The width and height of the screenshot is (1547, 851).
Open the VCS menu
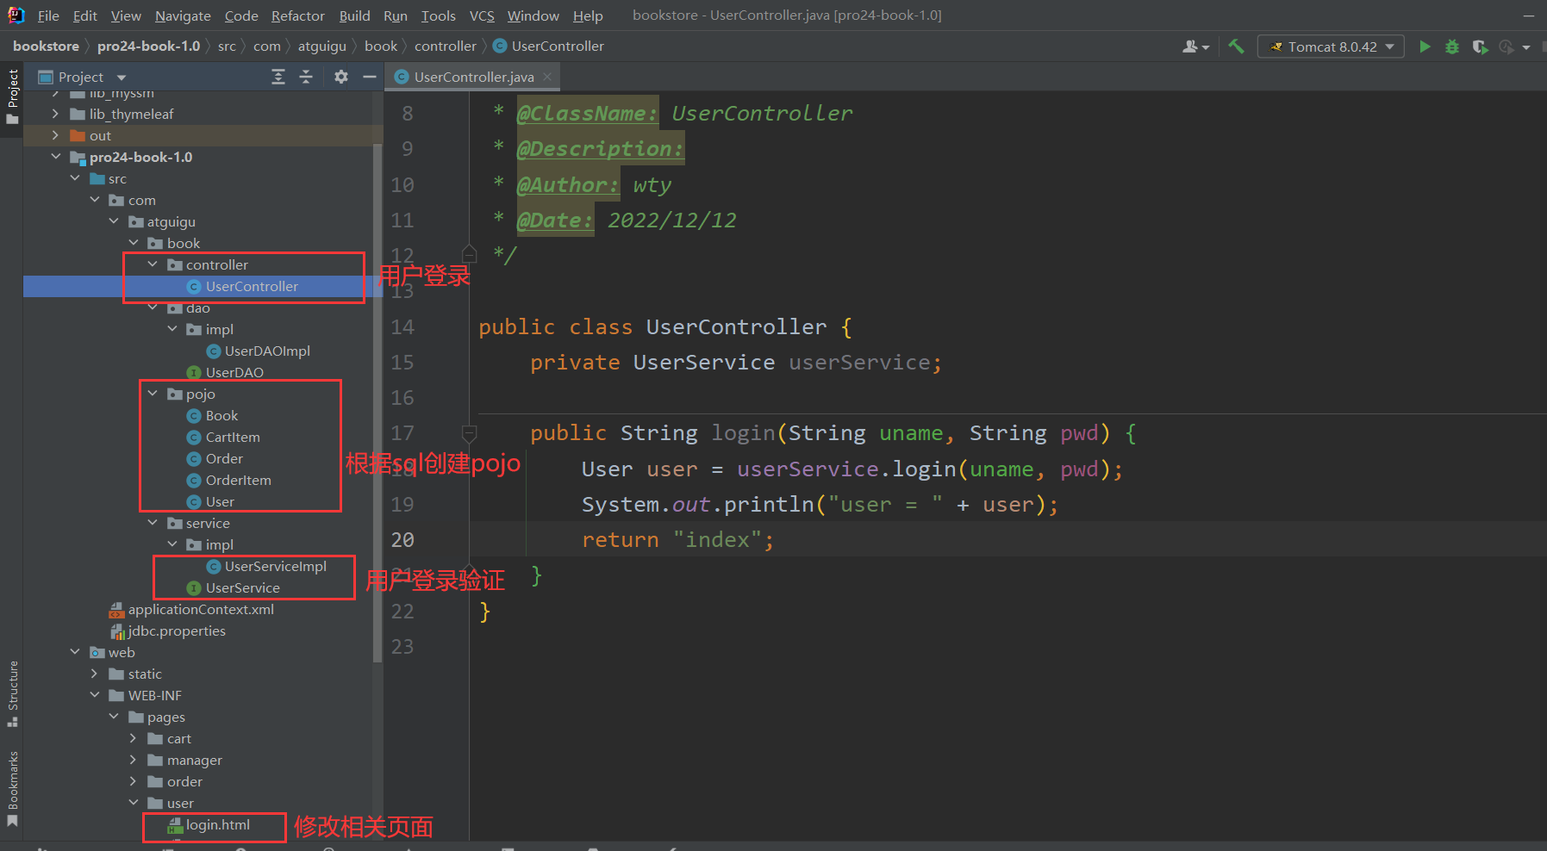(482, 16)
